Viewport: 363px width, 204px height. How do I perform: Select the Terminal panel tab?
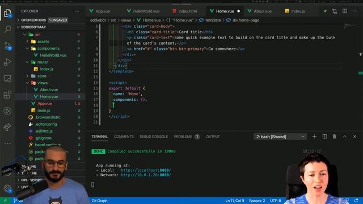point(100,137)
